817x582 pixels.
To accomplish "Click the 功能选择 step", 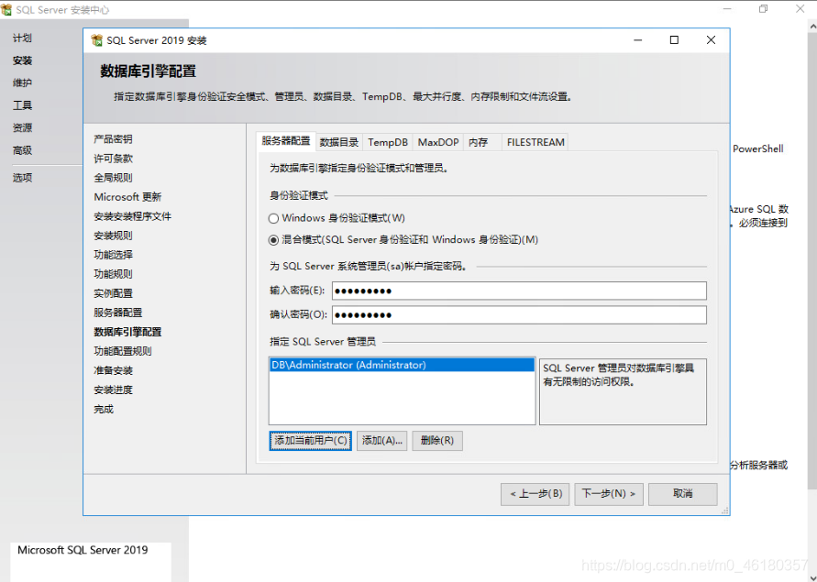I will 113,255.
